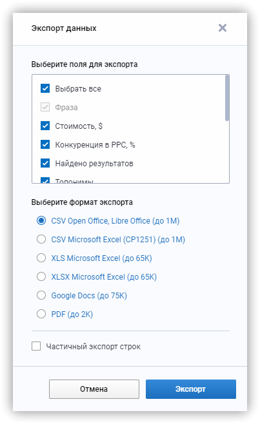Choose Google Docs (до 75K) radio button
The height and width of the screenshot is (424, 260).
click(x=41, y=295)
